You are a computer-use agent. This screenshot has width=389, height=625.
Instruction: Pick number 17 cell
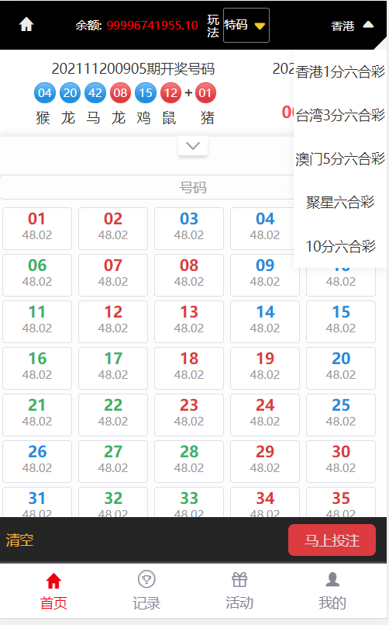coord(113,368)
